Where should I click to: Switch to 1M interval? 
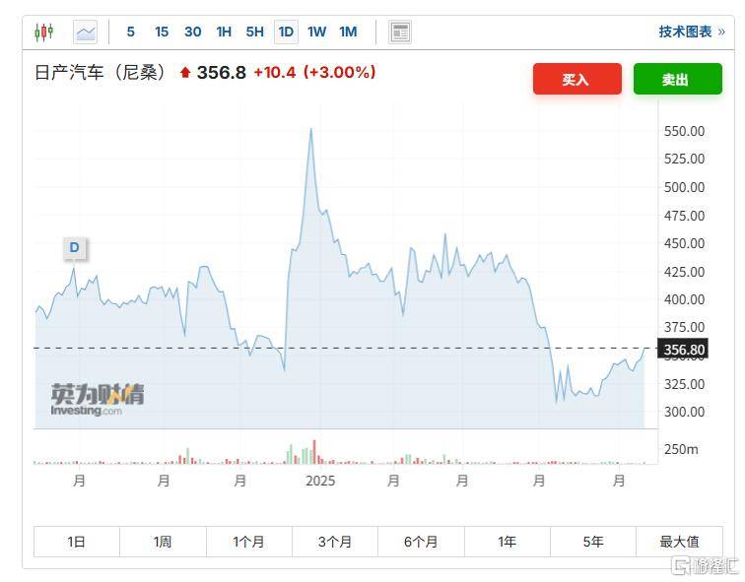pyautogui.click(x=348, y=32)
